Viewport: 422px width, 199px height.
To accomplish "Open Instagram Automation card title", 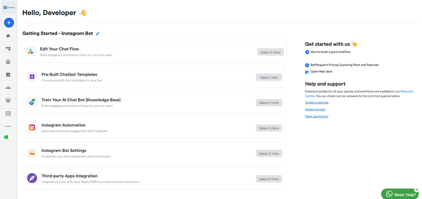I will coord(64,125).
